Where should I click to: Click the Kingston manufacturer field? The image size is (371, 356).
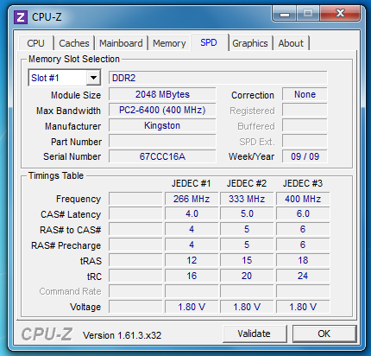tap(162, 125)
